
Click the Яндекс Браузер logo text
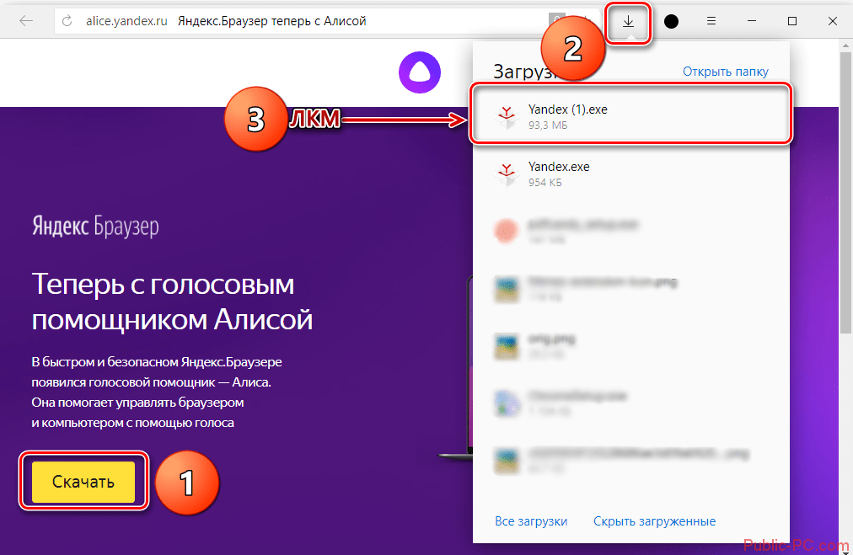click(x=96, y=226)
